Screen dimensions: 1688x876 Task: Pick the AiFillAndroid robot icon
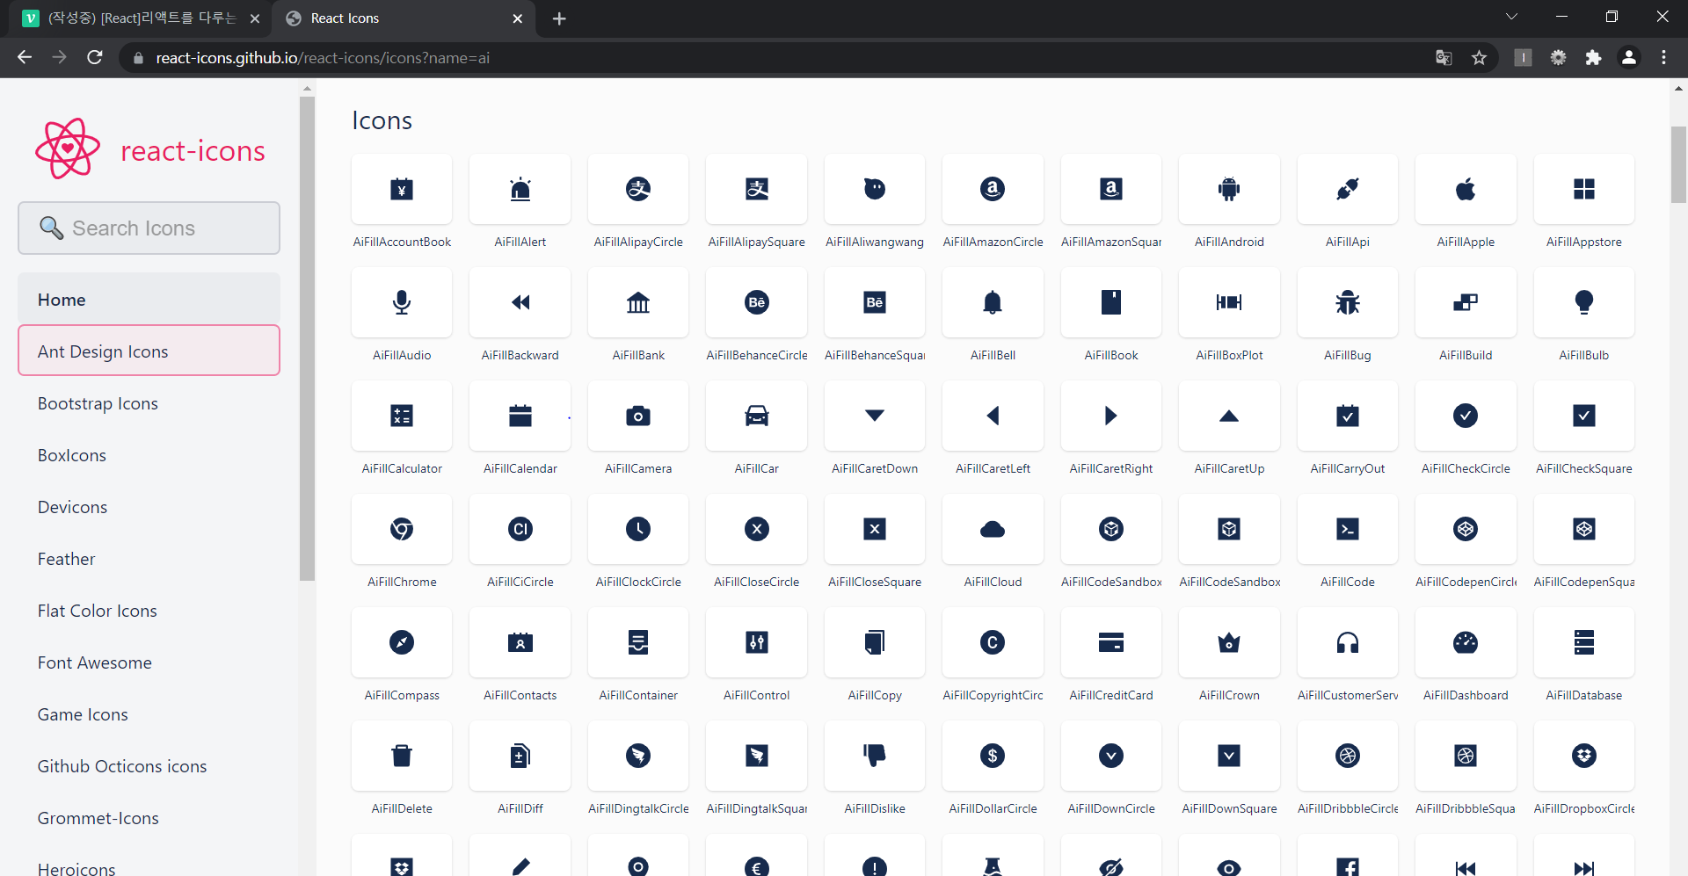click(1229, 189)
